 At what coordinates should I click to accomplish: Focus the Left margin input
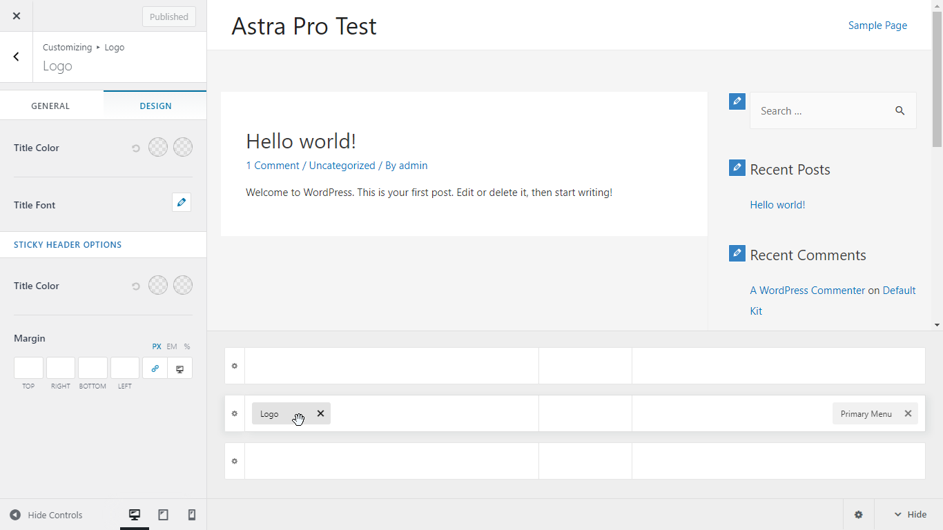125,368
